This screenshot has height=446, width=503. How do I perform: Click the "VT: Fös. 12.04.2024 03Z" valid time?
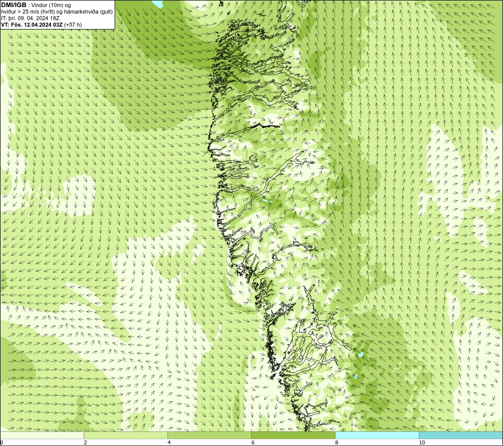32,25
